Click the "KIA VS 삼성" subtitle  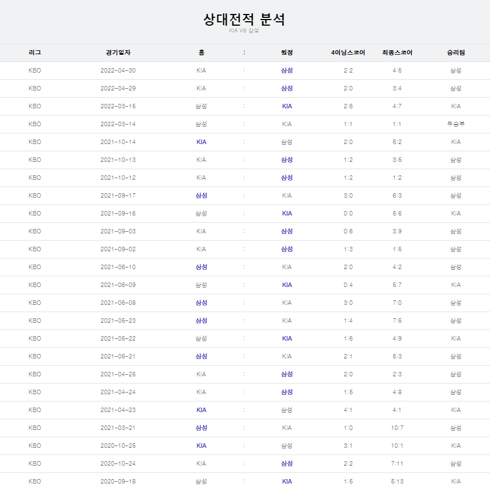click(244, 30)
